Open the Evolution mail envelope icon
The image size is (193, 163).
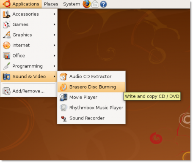(95, 4)
